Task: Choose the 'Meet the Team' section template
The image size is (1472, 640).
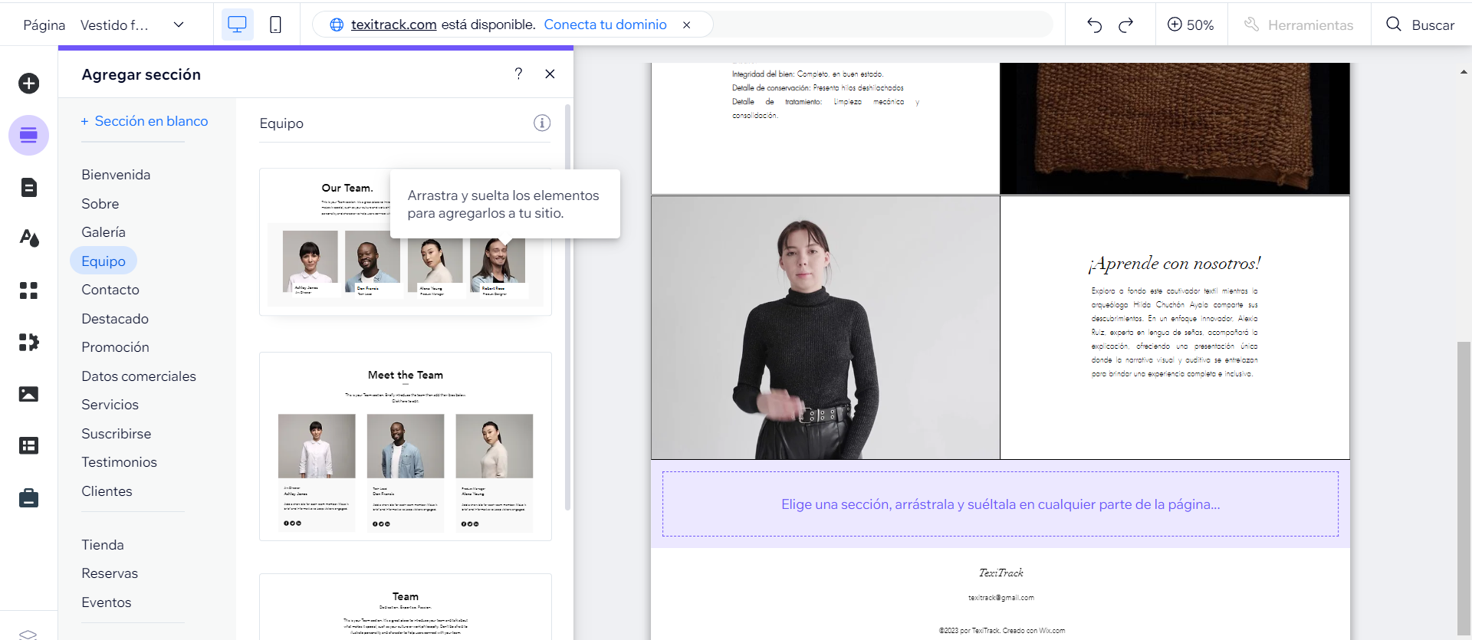Action: [x=406, y=446]
